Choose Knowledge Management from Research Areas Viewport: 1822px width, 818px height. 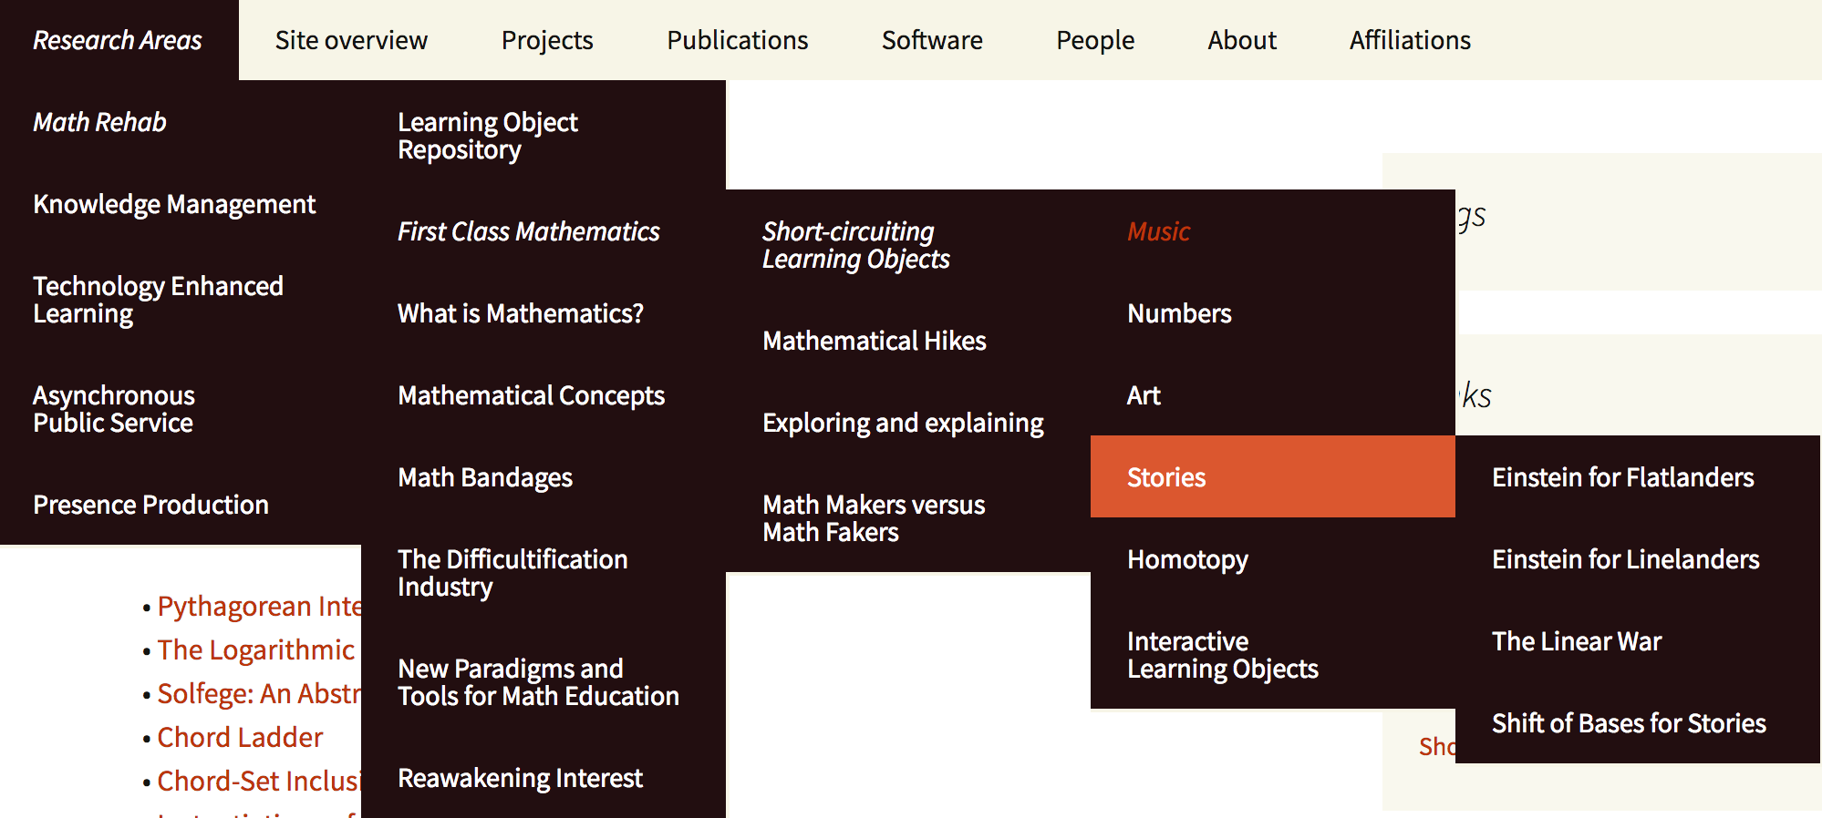coord(174,204)
